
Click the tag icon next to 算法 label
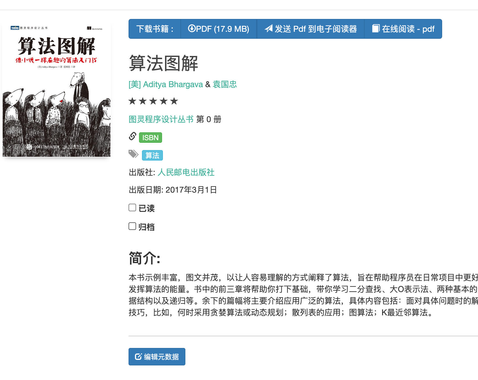coord(133,154)
